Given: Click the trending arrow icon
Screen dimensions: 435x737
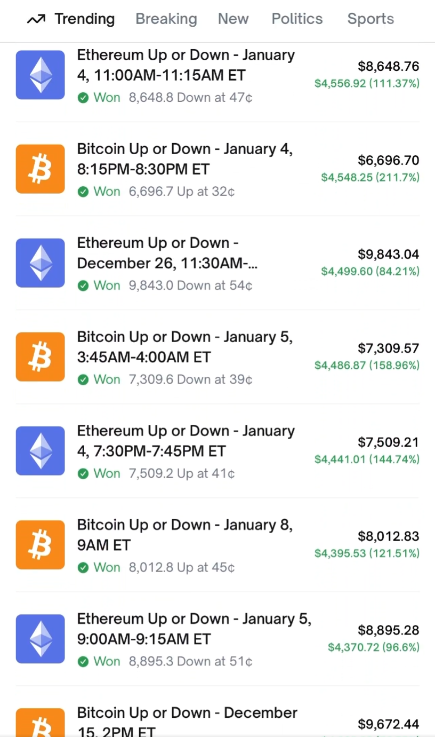Looking at the screenshot, I should [36, 20].
